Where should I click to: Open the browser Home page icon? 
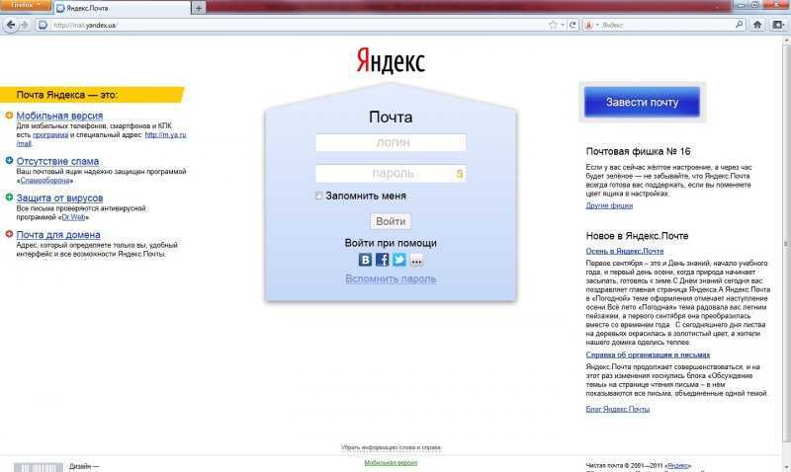(757, 25)
